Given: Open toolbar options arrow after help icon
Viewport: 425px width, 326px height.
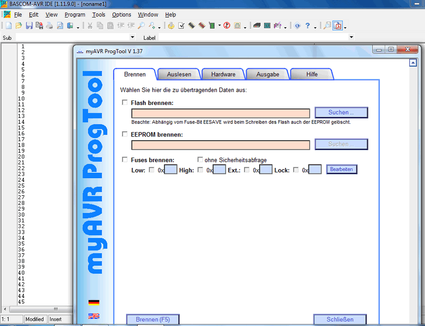Looking at the screenshot, I should tap(315, 27).
